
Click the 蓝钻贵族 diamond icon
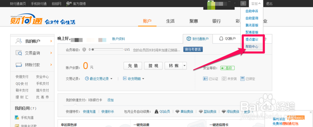pyautogui.click(x=201, y=111)
